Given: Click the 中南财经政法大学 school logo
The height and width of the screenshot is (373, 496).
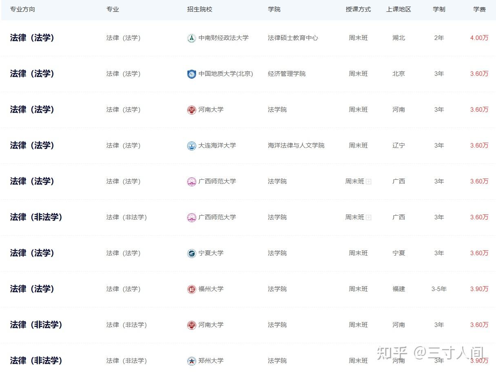Looking at the screenshot, I should coord(191,38).
